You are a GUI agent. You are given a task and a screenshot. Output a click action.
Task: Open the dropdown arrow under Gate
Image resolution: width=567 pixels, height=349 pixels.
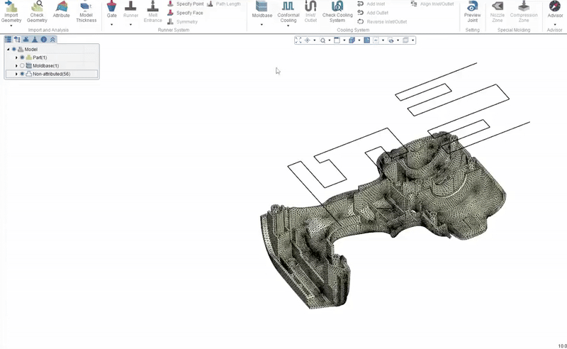pos(112,25)
